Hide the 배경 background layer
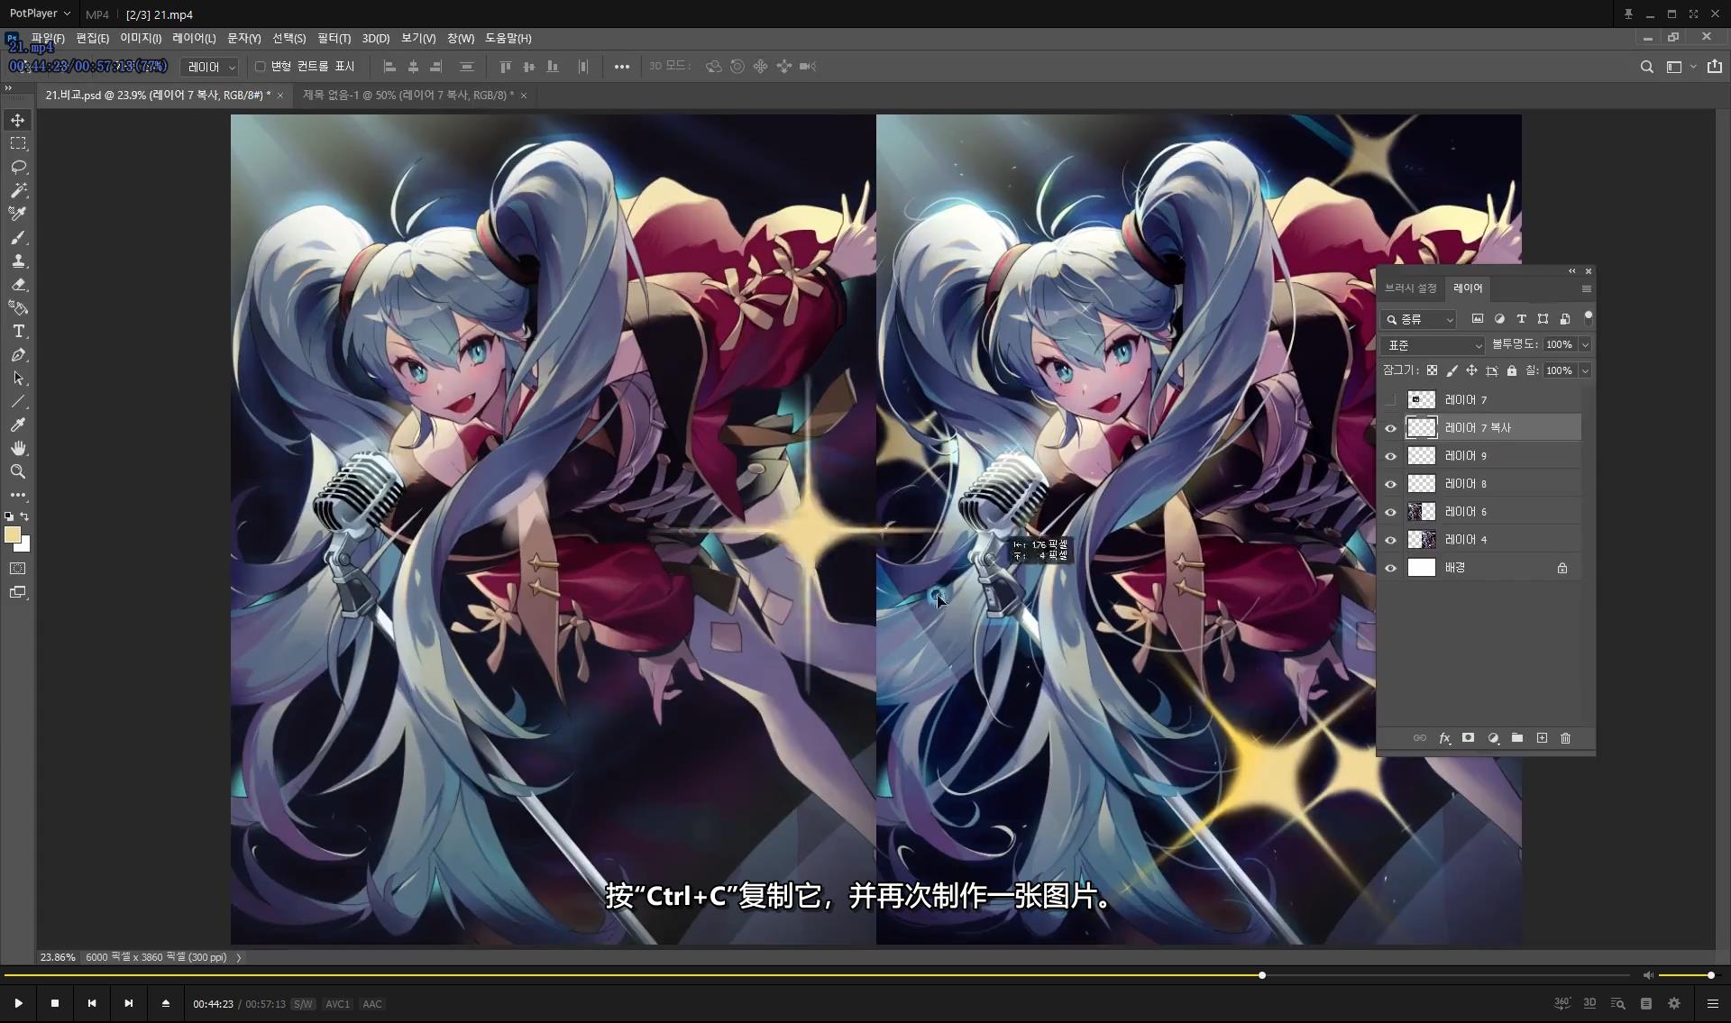 tap(1390, 568)
